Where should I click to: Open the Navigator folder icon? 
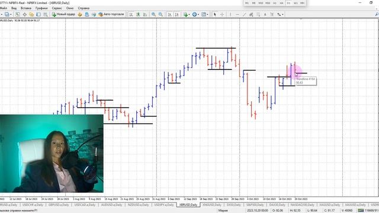(31, 14)
